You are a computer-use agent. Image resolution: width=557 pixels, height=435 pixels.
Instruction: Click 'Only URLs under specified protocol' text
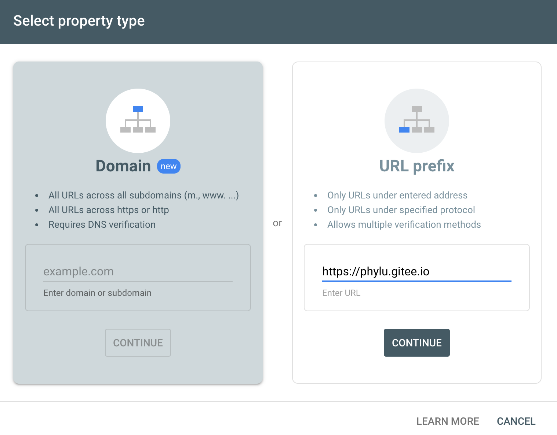[x=401, y=210]
